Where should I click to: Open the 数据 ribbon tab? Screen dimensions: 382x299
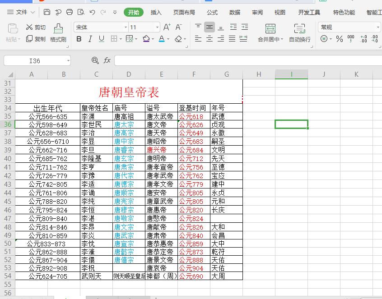pos(235,12)
